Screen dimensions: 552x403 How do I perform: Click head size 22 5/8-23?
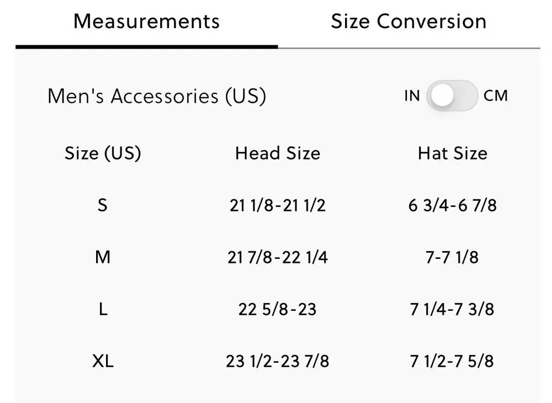(x=278, y=309)
